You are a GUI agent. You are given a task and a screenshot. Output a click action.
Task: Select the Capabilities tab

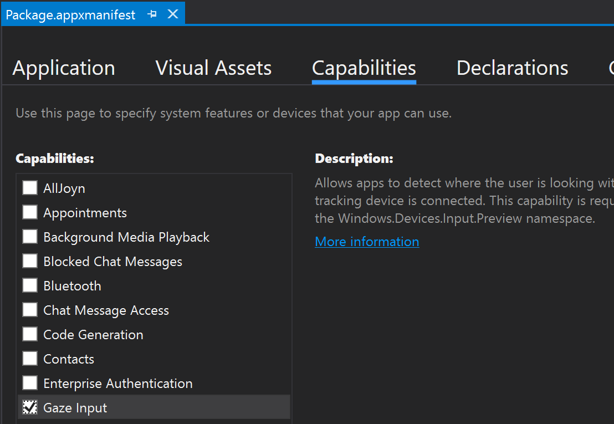pyautogui.click(x=364, y=69)
